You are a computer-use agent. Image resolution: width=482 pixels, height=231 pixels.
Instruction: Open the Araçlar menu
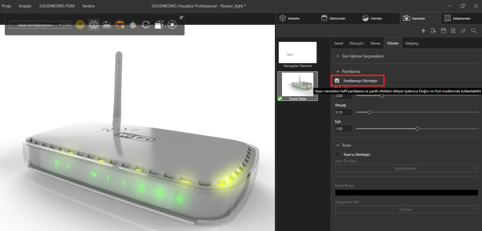pyautogui.click(x=25, y=6)
